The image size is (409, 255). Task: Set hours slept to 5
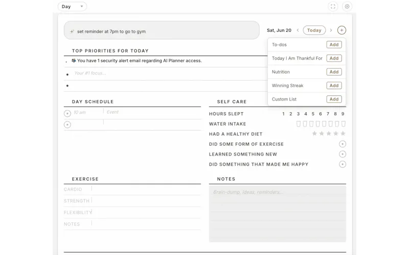[x=313, y=114]
